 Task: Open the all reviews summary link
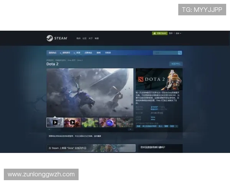(x=154, y=109)
